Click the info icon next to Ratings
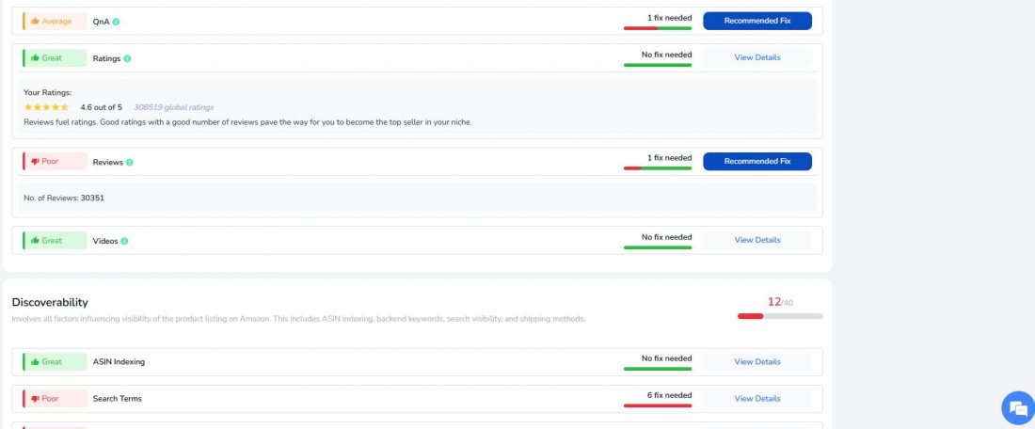This screenshot has height=429, width=1035. point(127,58)
